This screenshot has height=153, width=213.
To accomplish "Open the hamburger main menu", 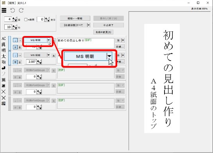I will point(4,10).
